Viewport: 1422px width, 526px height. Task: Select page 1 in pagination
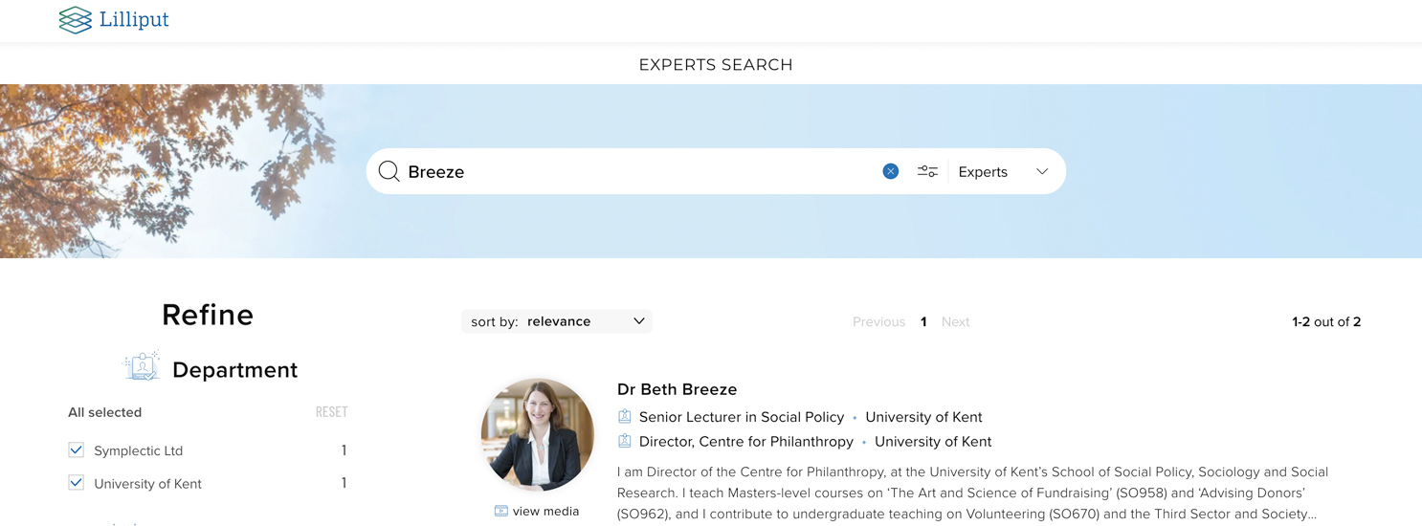tap(923, 321)
